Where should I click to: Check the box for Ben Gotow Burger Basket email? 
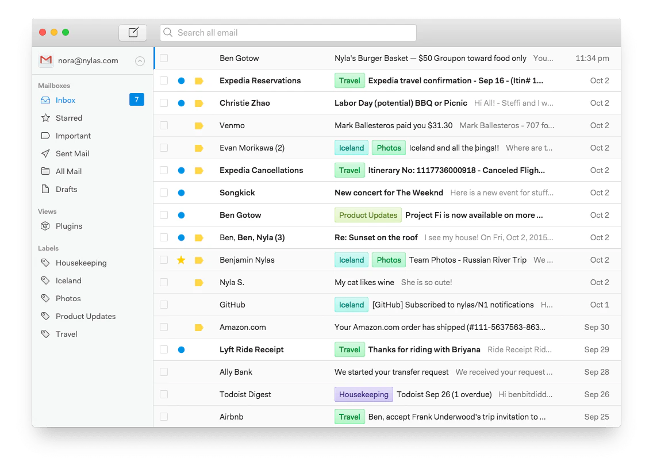164,58
